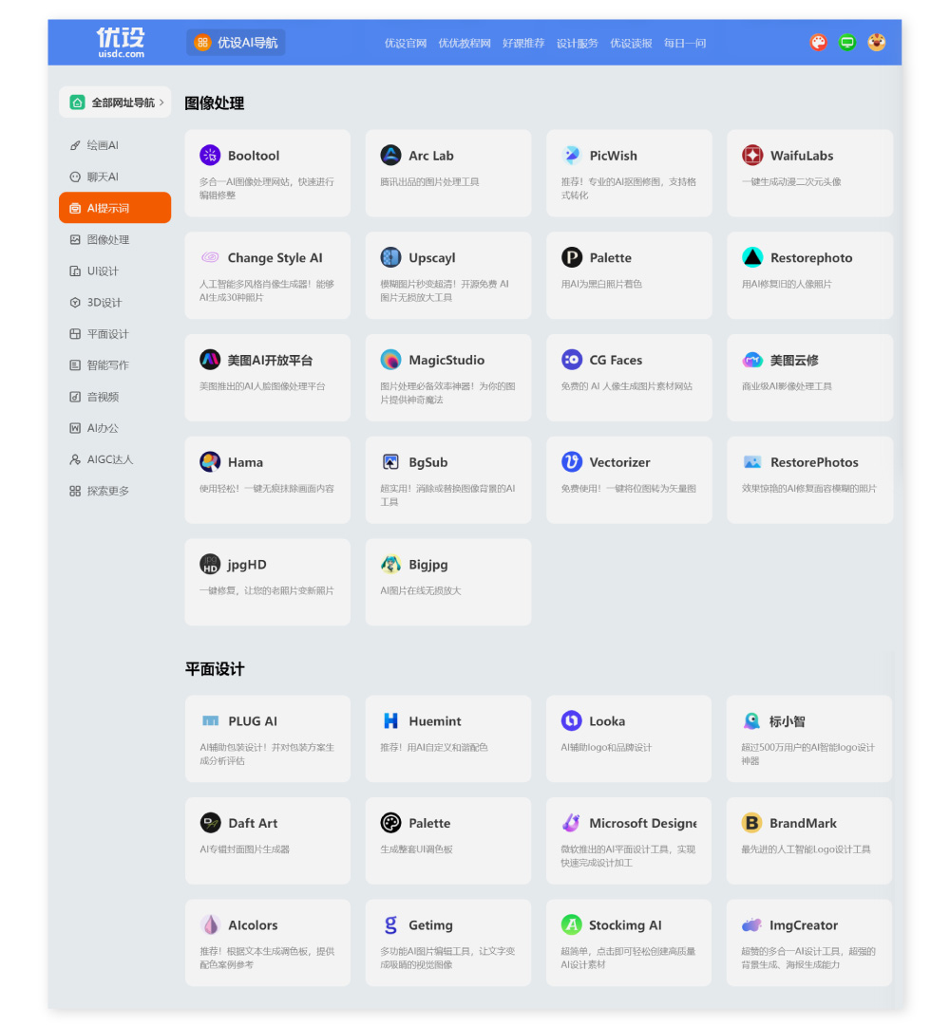Click the MagicStudio logo icon
The height and width of the screenshot is (1026, 950).
coord(390,359)
